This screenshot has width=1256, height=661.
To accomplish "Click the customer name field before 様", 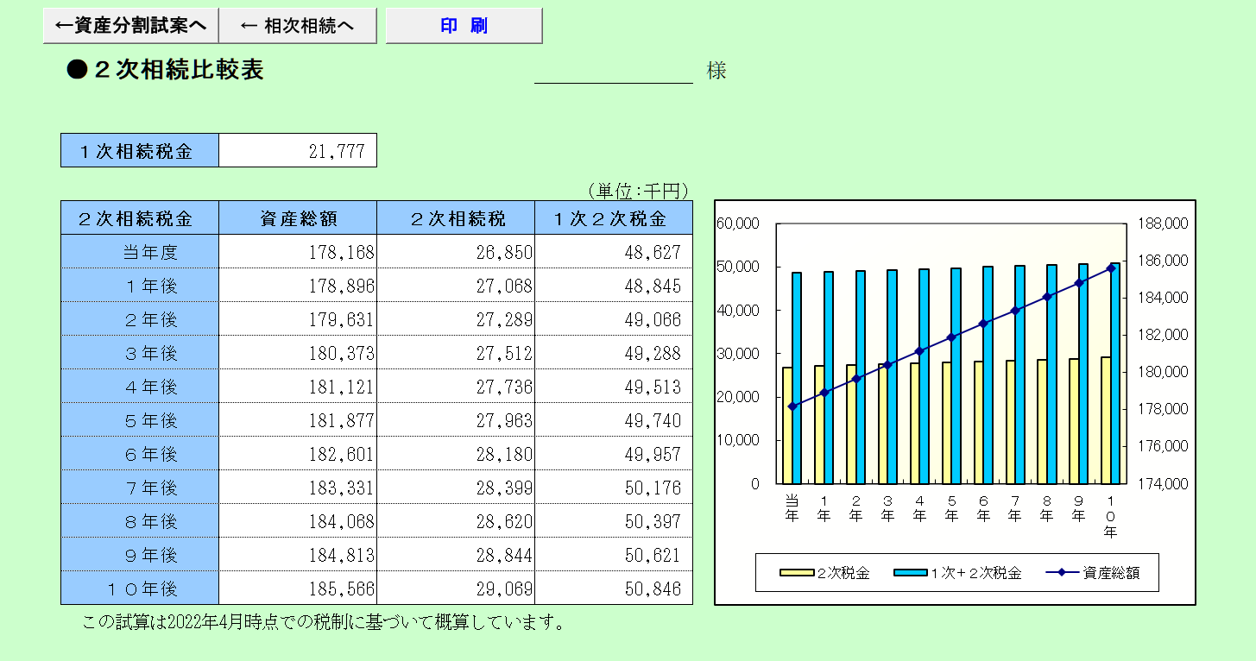I will pos(613,71).
